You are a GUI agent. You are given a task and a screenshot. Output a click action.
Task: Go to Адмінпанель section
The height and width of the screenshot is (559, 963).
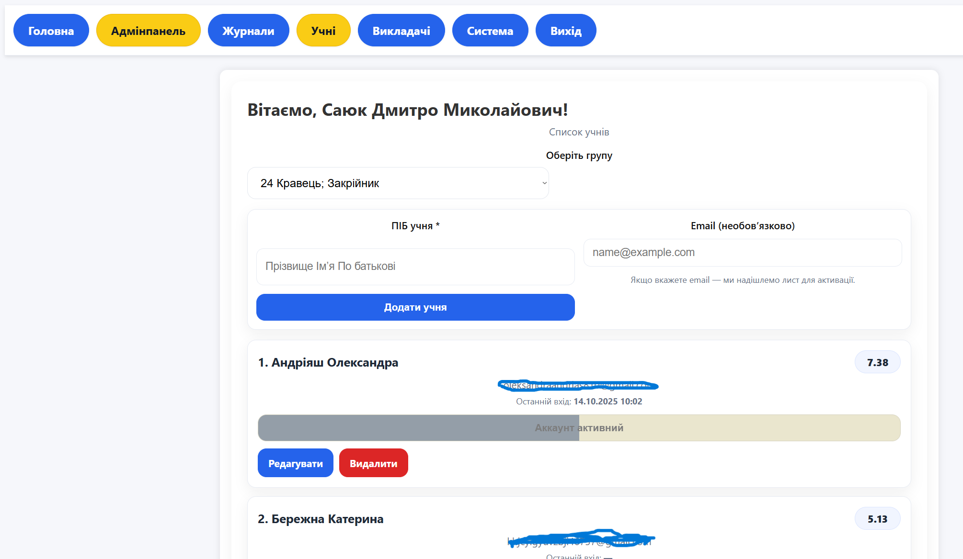point(148,31)
